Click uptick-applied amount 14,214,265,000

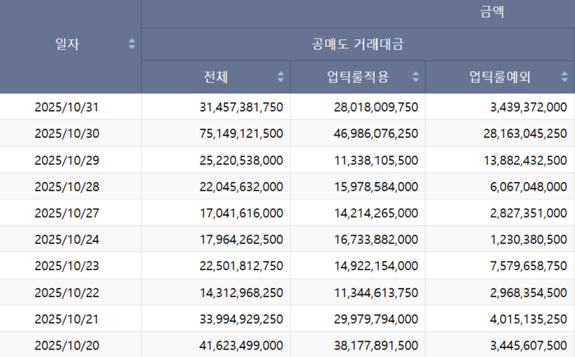pos(375,213)
